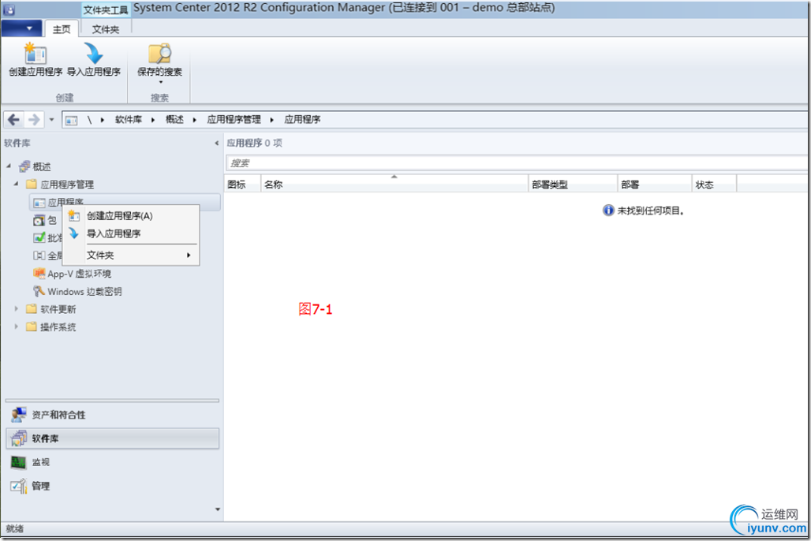Collapse the 软件库 navigation pane arrow
The height and width of the screenshot is (541, 811).
[217, 144]
